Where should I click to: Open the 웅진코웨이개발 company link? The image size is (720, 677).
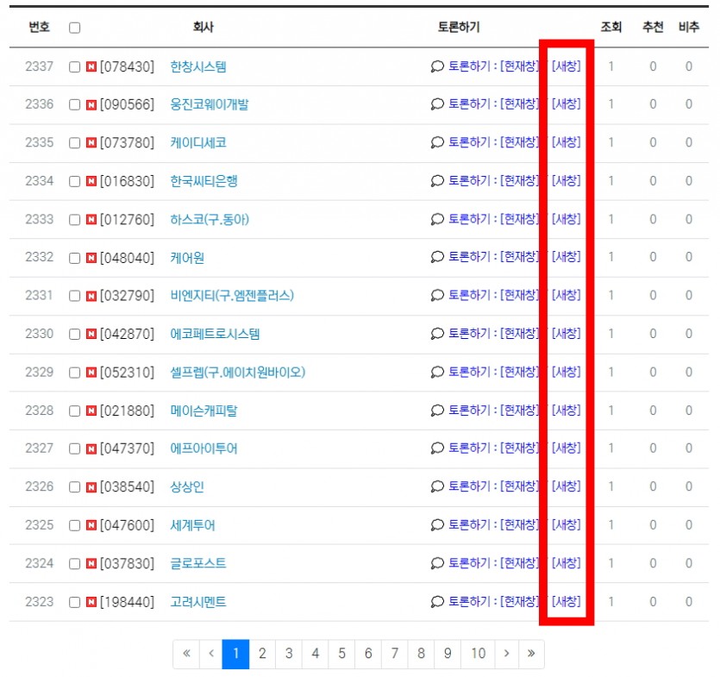(x=209, y=104)
